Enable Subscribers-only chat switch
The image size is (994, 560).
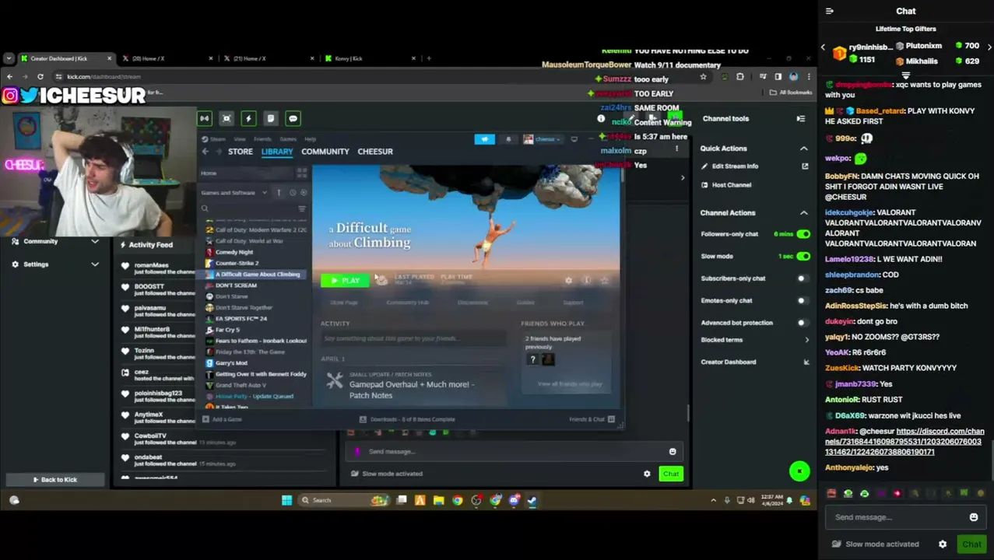point(803,278)
